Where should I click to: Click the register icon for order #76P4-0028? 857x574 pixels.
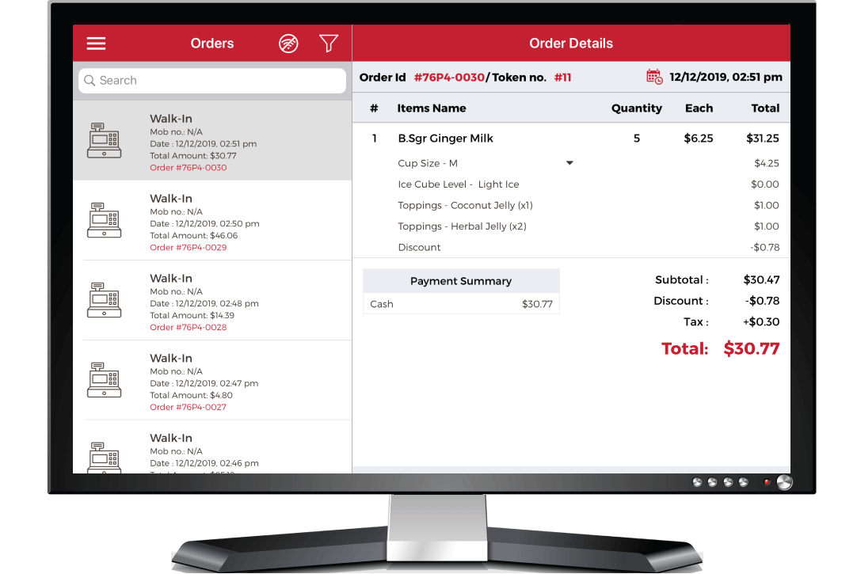104,300
